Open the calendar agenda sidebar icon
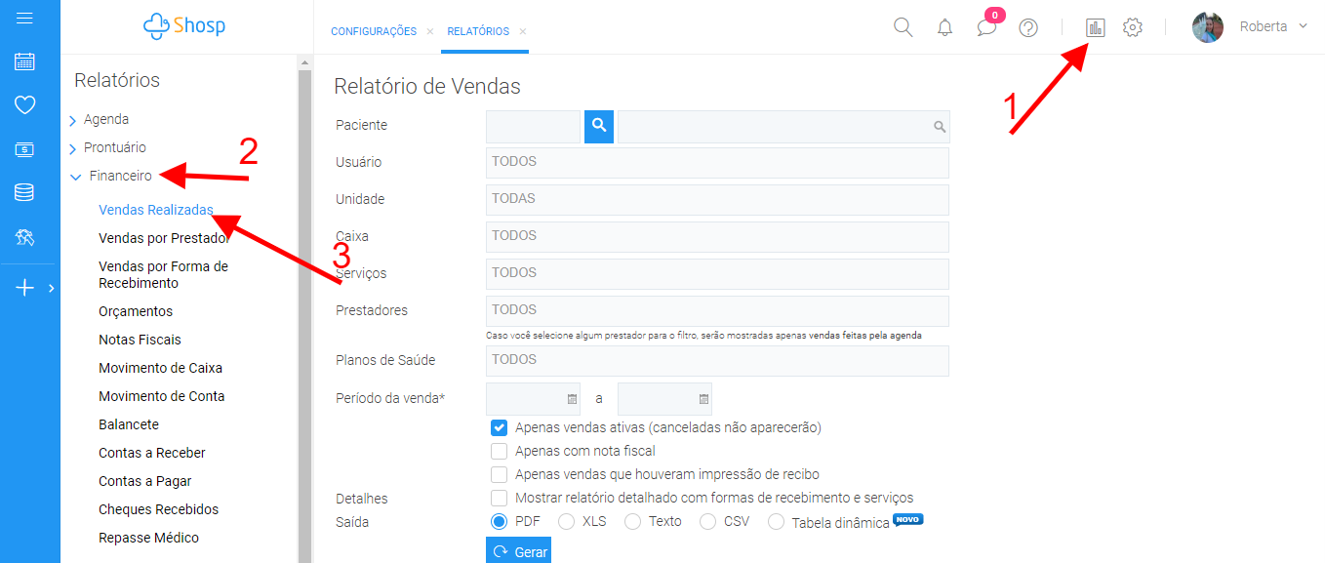The image size is (1325, 563). click(x=24, y=61)
